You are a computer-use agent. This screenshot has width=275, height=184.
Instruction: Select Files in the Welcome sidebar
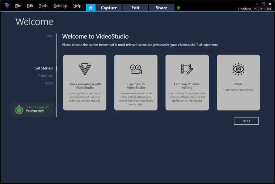[x=49, y=36]
